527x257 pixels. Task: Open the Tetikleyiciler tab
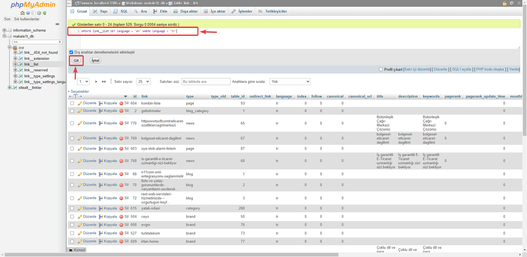point(273,11)
